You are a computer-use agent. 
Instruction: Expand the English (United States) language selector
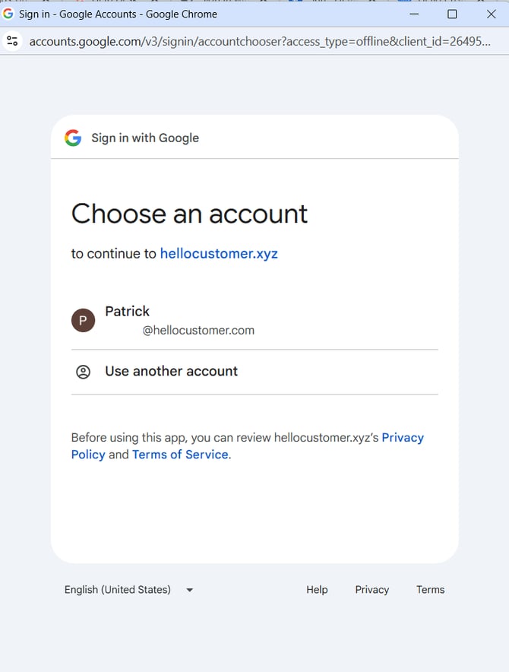[129, 590]
